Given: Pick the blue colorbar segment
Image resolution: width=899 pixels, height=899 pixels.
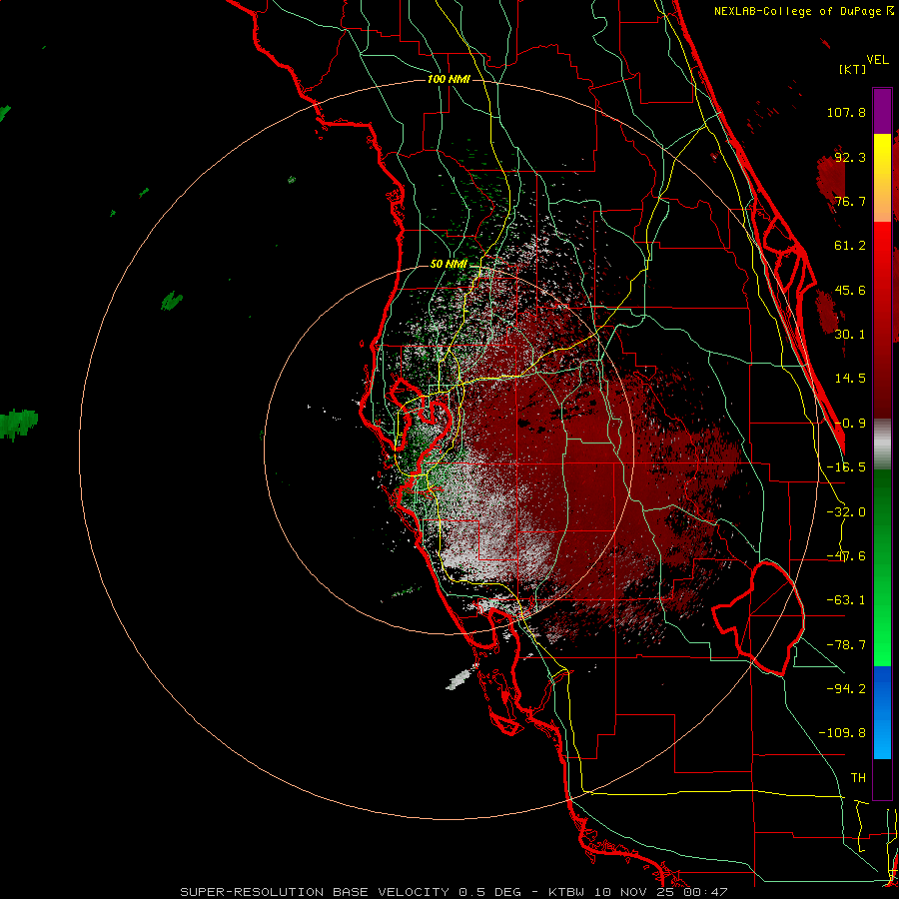Looking at the screenshot, I should [882, 712].
